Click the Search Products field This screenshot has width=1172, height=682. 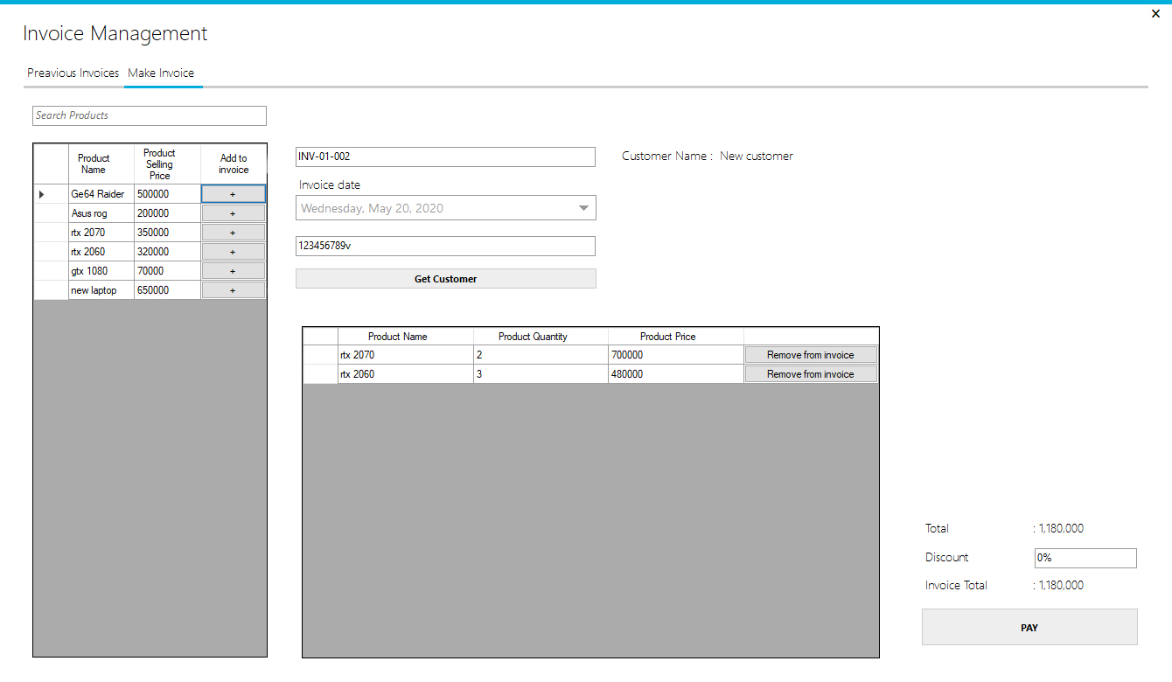pos(150,115)
